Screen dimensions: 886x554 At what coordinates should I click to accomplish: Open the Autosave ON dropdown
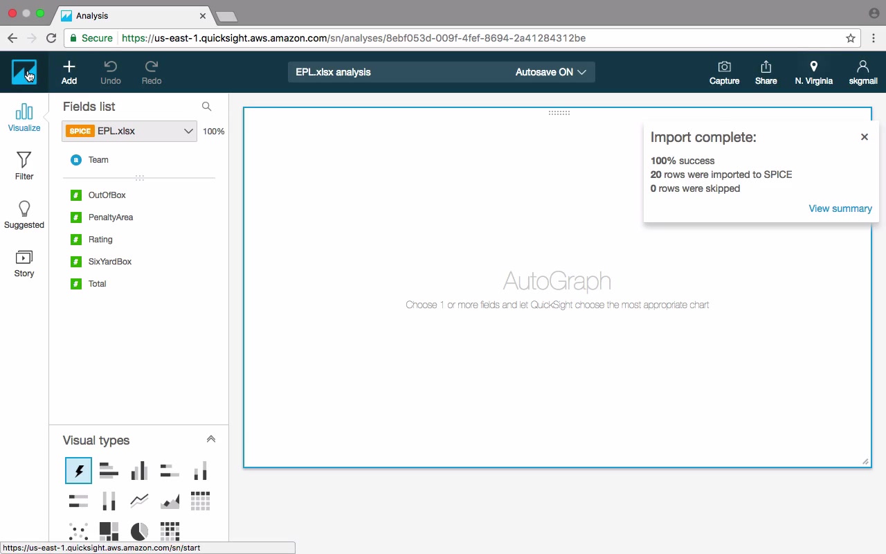pyautogui.click(x=551, y=72)
